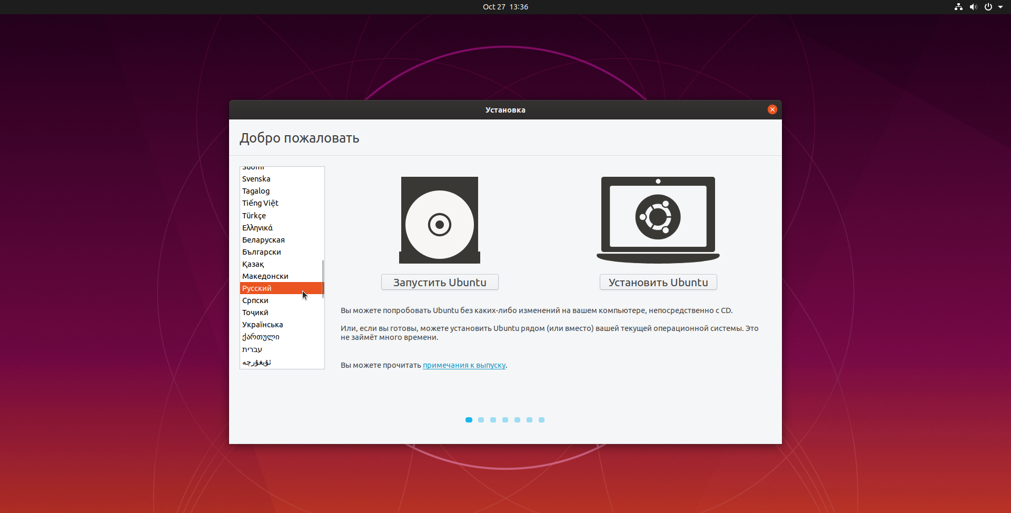The height and width of the screenshot is (513, 1011).
Task: Click the language list scrollbar
Action: [x=323, y=279]
